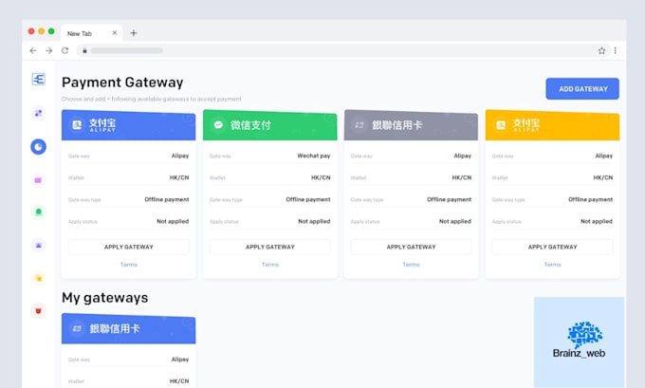Click the app logo icon in sidebar
The width and height of the screenshot is (645, 388).
click(x=38, y=79)
